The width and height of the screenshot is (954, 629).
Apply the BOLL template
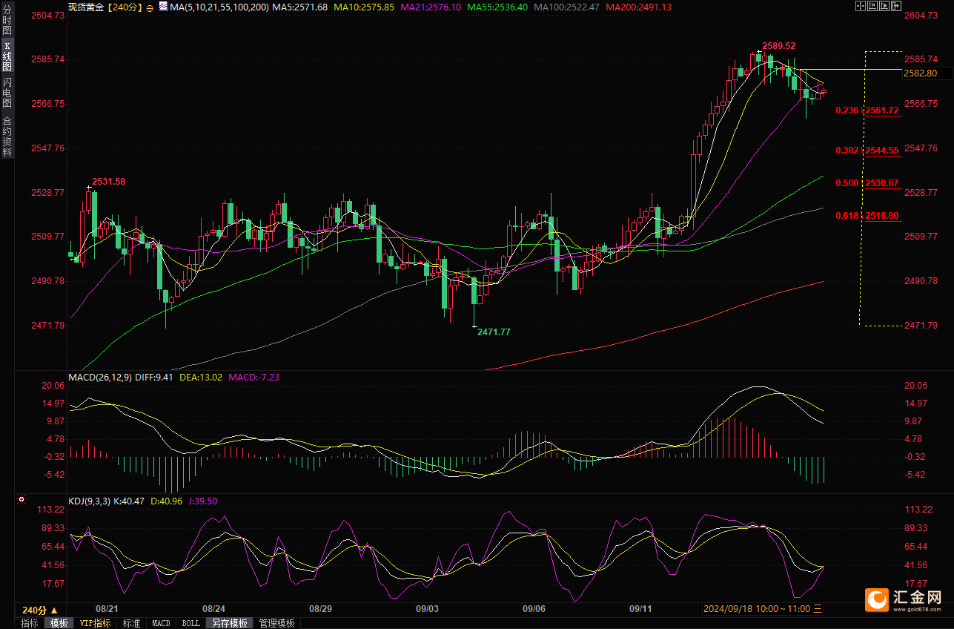coord(191,623)
